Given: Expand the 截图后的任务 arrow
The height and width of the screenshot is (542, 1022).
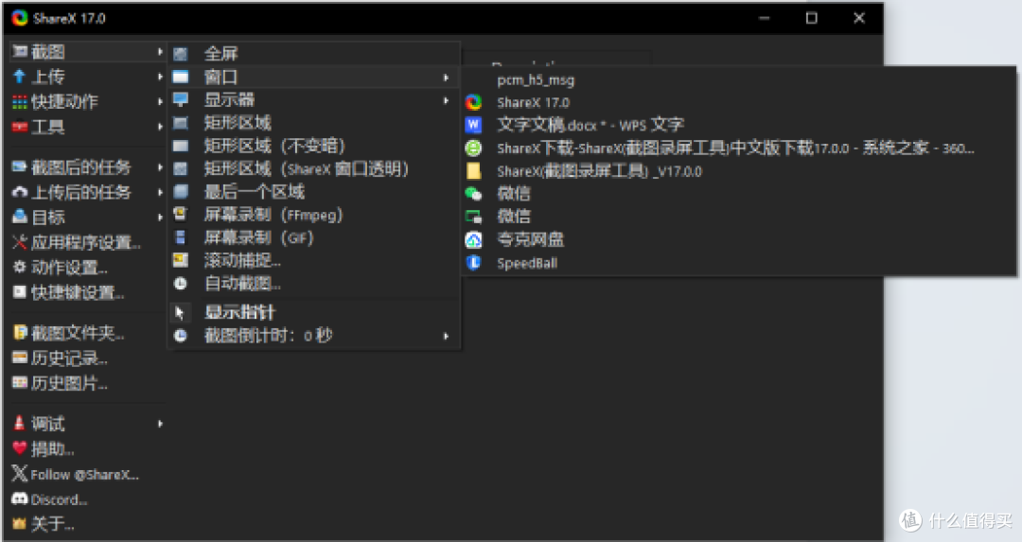Looking at the screenshot, I should coord(160,167).
